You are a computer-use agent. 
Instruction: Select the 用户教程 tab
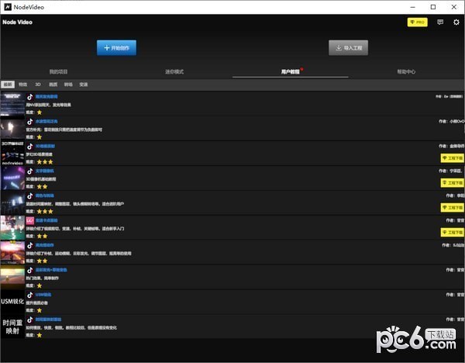click(x=290, y=71)
